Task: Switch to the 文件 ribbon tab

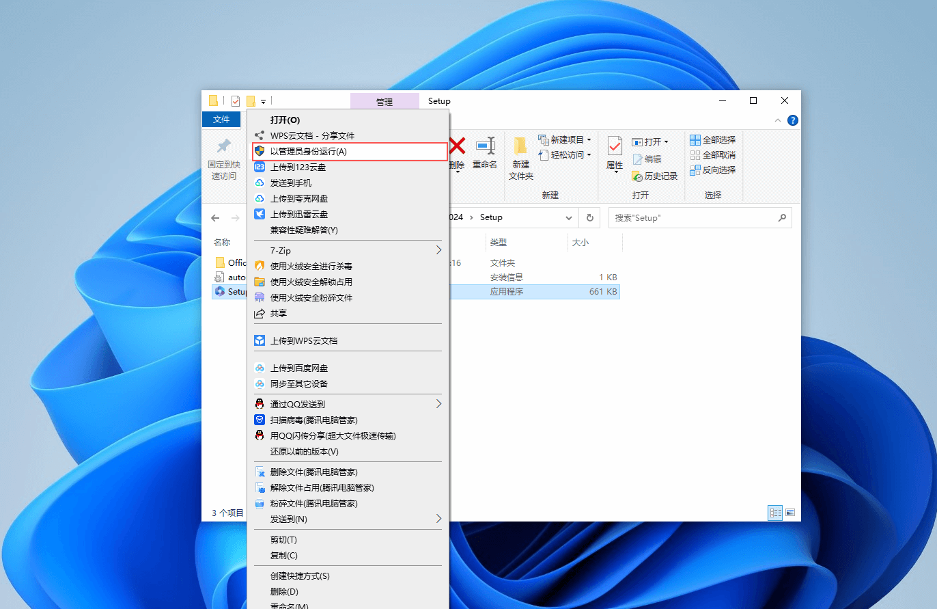Action: pyautogui.click(x=221, y=119)
